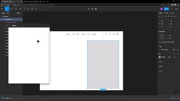180x101 pixels.
Task: Click the user avatar in toolbar
Action: (161, 9)
